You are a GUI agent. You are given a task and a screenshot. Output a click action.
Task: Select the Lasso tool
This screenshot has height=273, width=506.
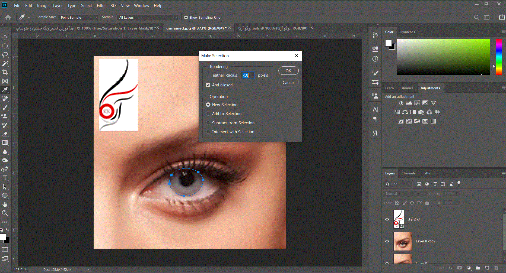pyautogui.click(x=5, y=55)
